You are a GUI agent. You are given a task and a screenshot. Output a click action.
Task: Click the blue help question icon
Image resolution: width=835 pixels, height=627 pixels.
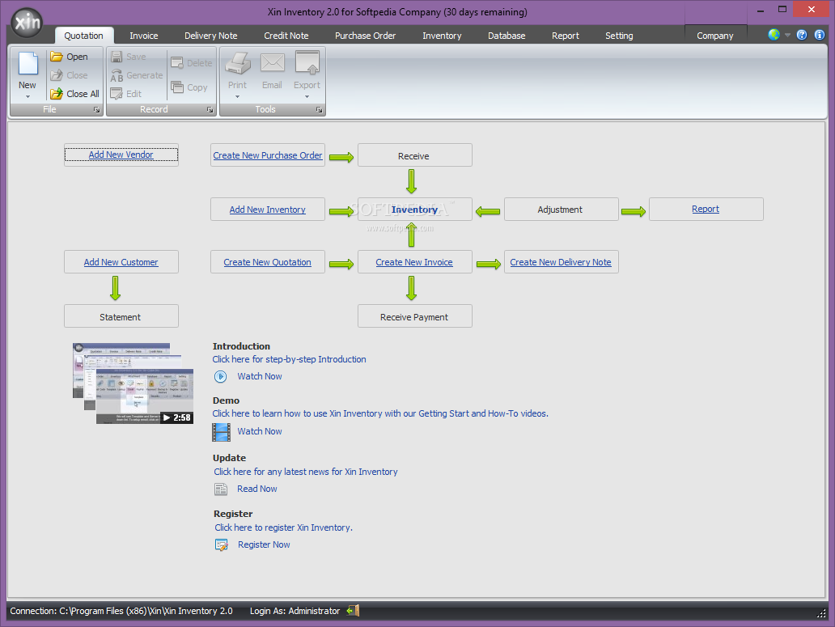click(802, 35)
